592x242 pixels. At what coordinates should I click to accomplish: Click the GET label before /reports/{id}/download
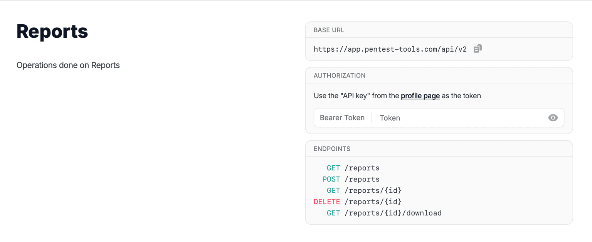tap(333, 213)
